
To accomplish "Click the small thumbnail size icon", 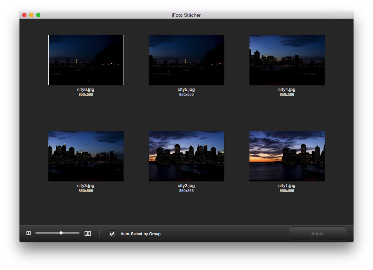I will coord(29,233).
